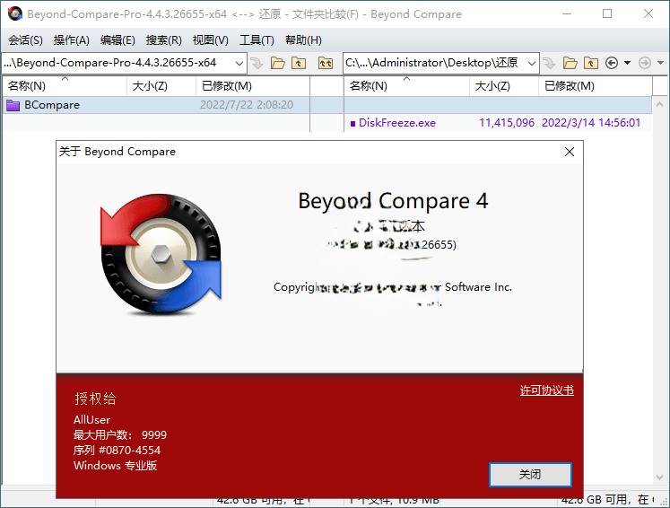Viewport: 670px width, 508px height.
Task: Click the right pane parent folder icon
Action: (591, 64)
